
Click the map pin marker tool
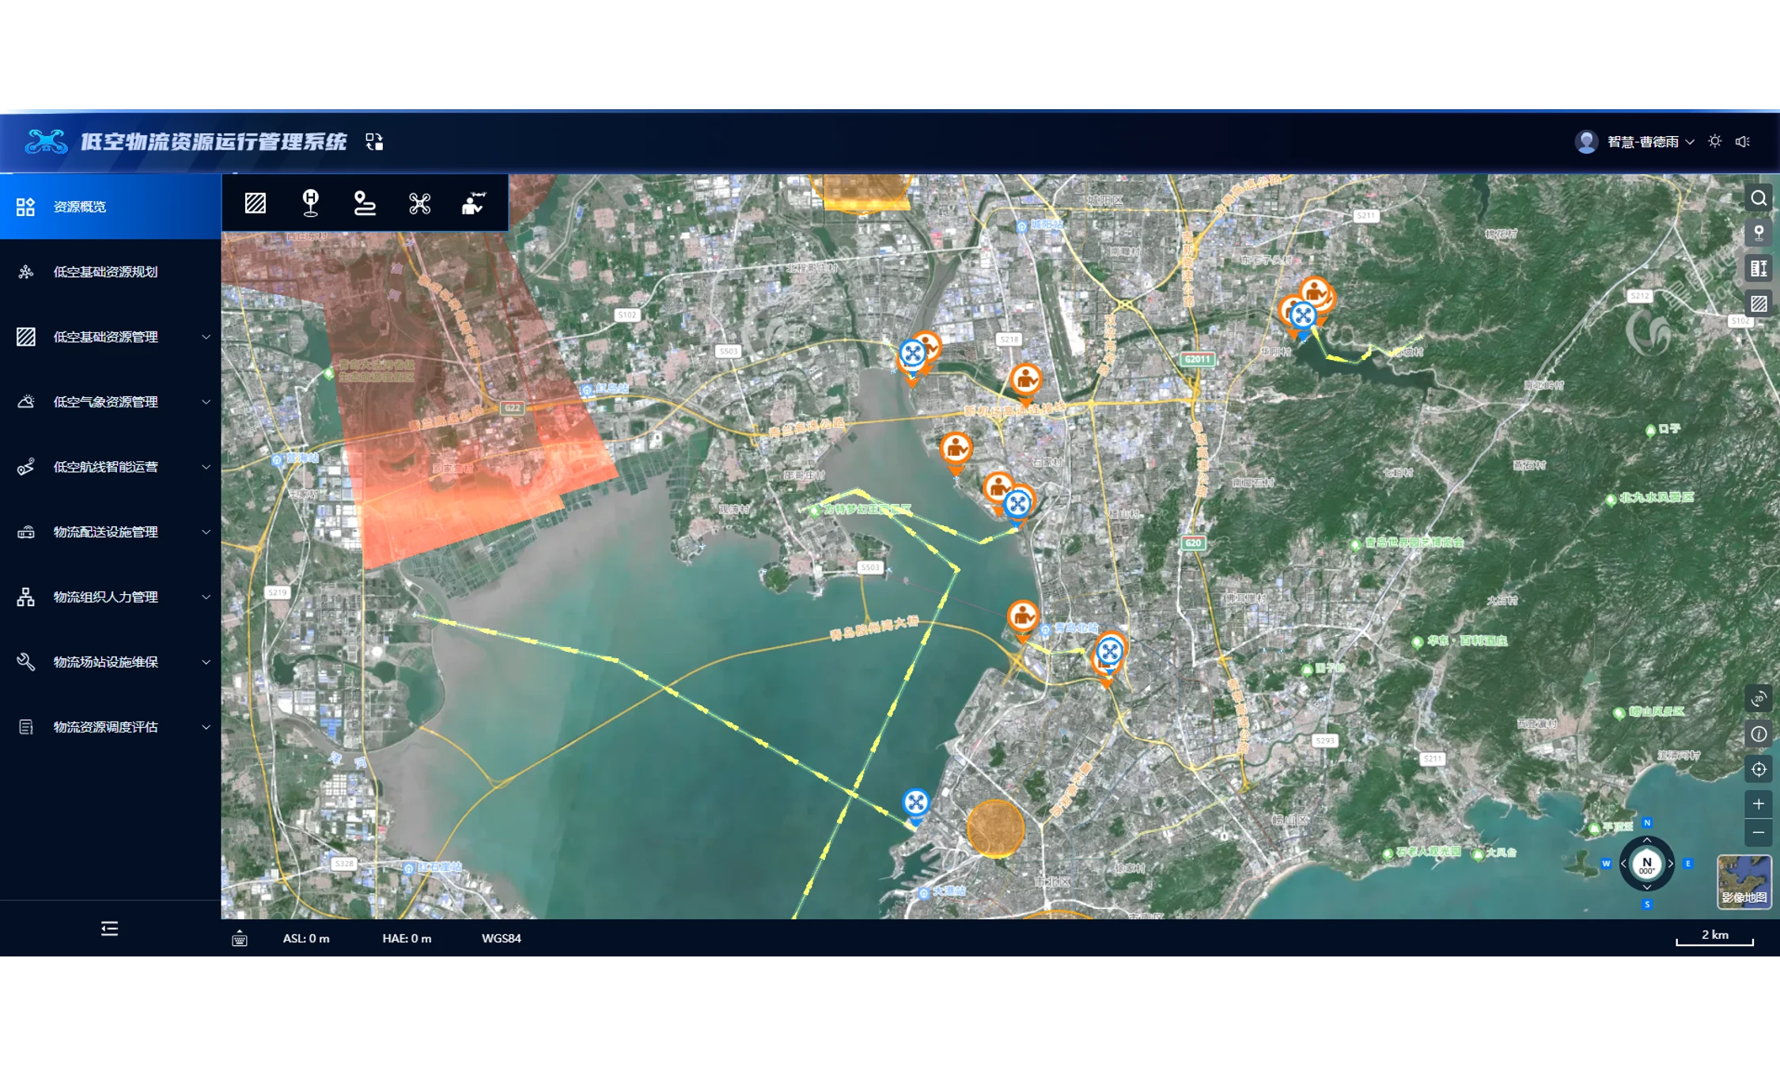(1758, 233)
